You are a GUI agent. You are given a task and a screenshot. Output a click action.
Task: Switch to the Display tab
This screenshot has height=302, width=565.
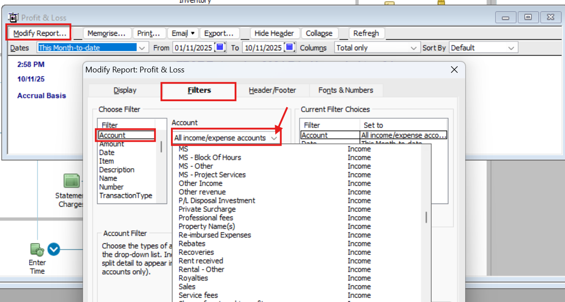(125, 90)
